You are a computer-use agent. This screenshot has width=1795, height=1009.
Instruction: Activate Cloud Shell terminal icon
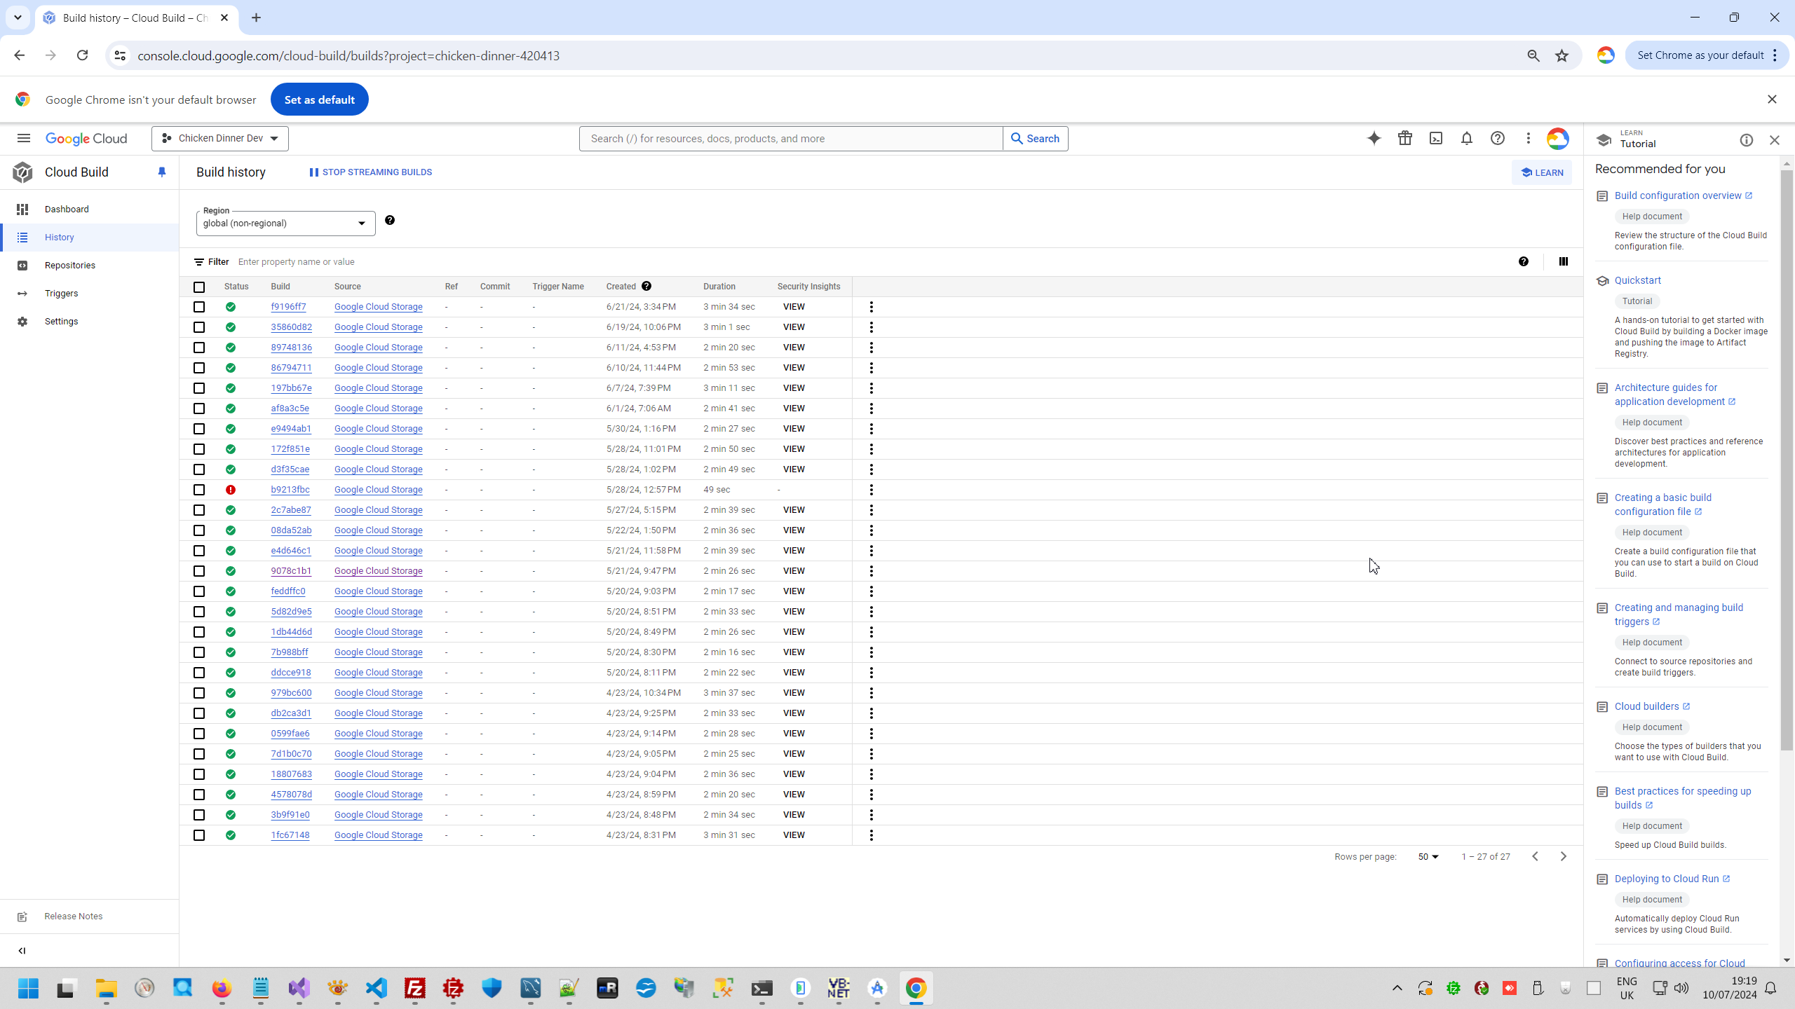(x=1435, y=138)
